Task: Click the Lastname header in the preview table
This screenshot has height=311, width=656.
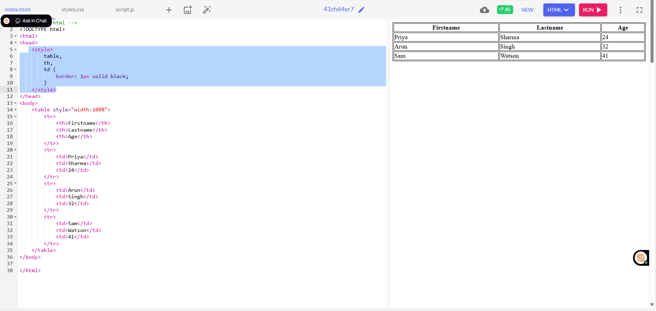Action: [550, 28]
